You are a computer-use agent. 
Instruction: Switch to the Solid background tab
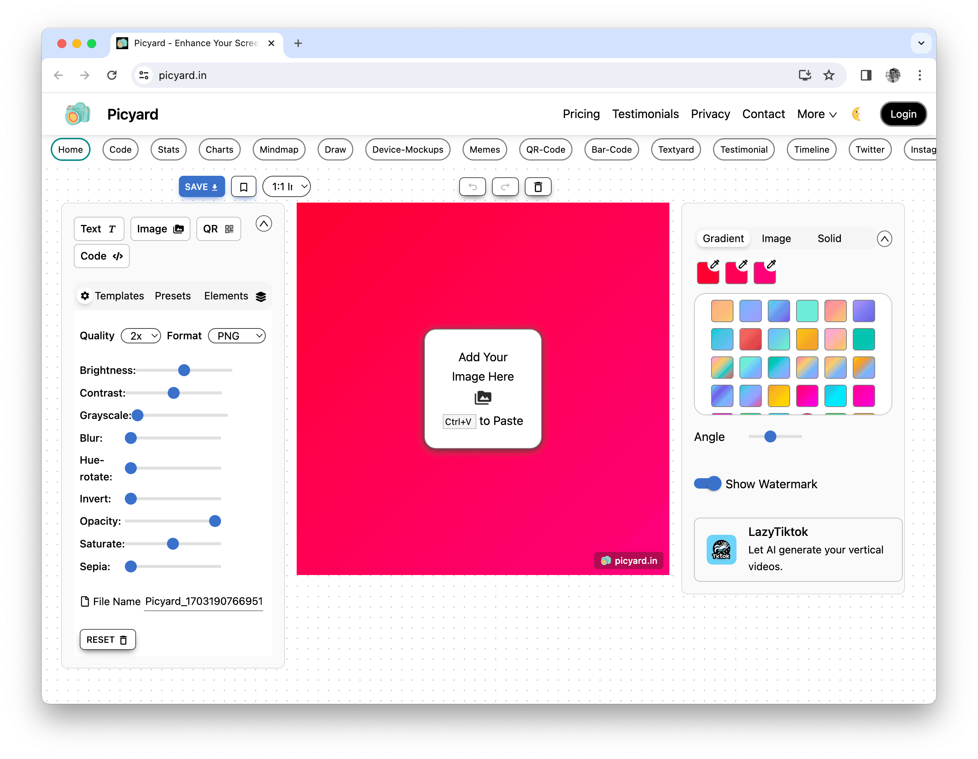point(829,238)
